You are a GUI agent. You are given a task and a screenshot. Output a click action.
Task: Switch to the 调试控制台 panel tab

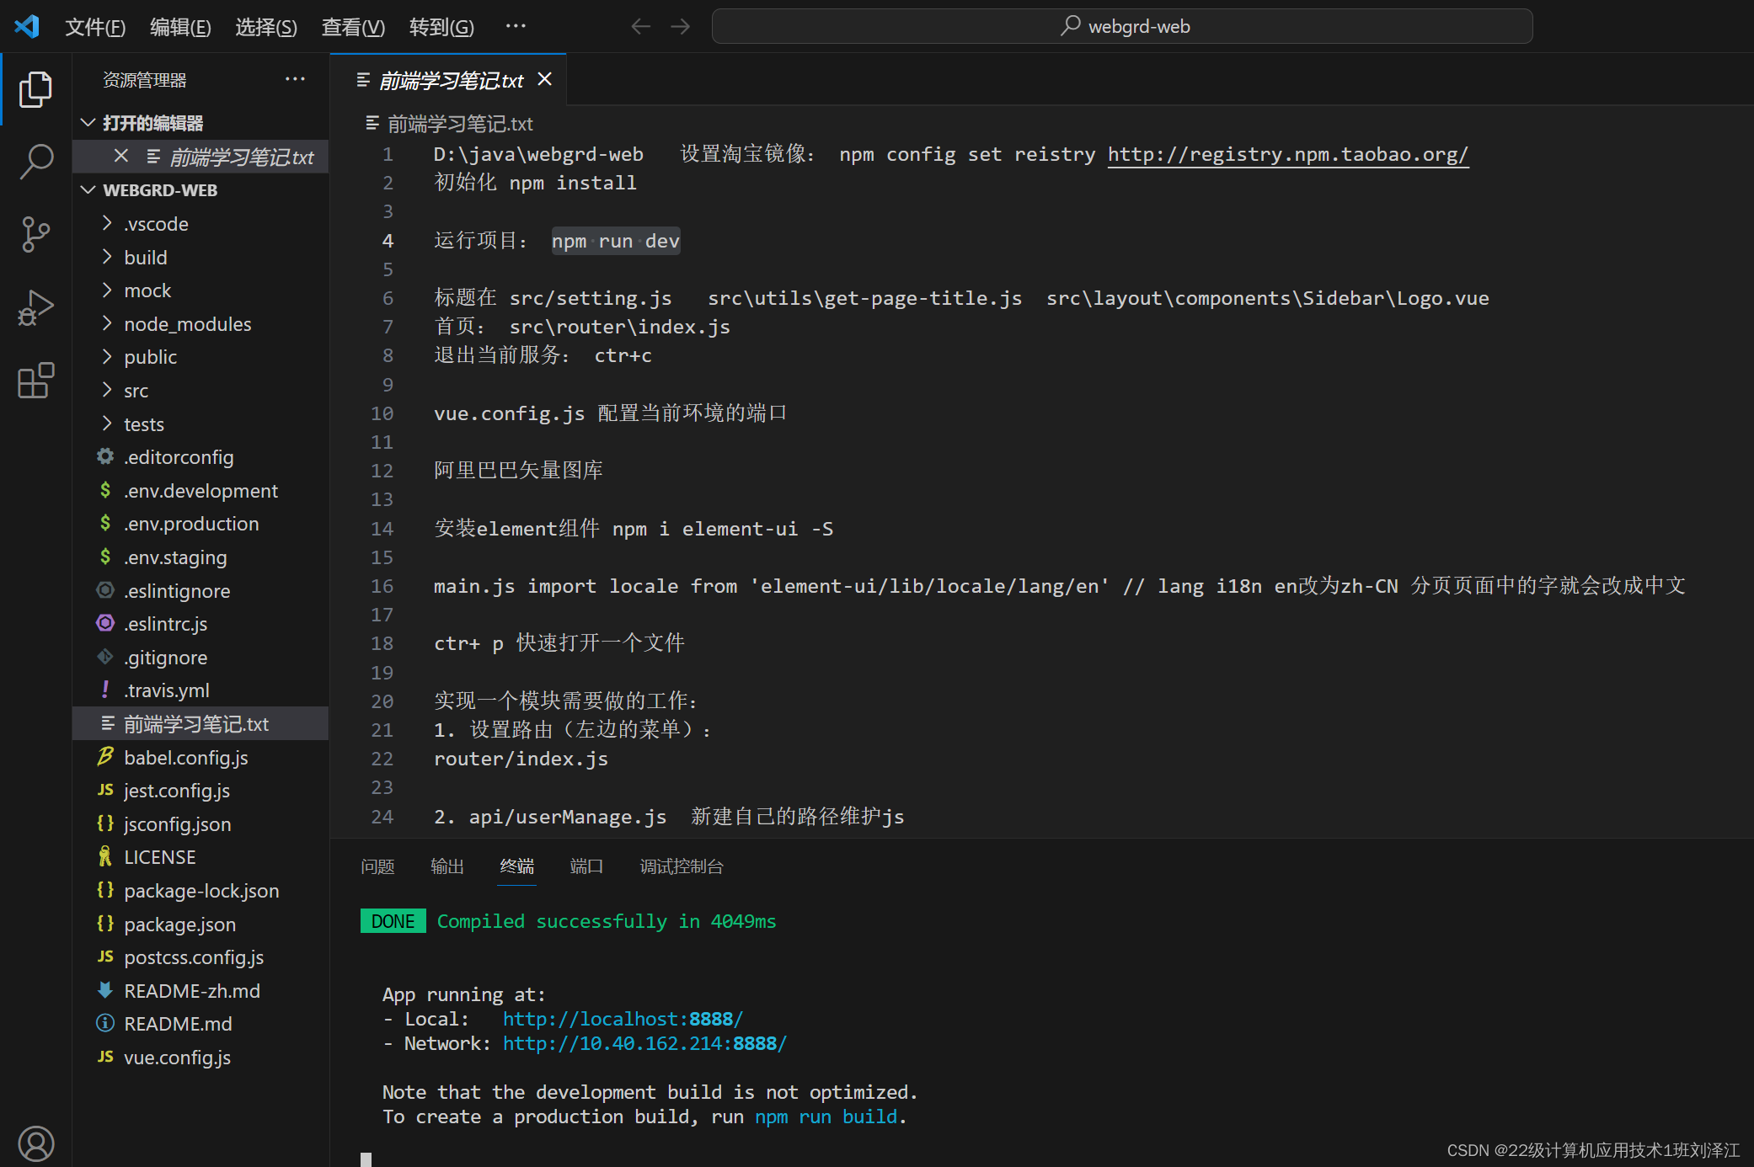(682, 866)
